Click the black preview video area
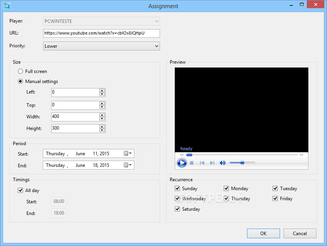This screenshot has height=246, width=327. tap(242, 110)
